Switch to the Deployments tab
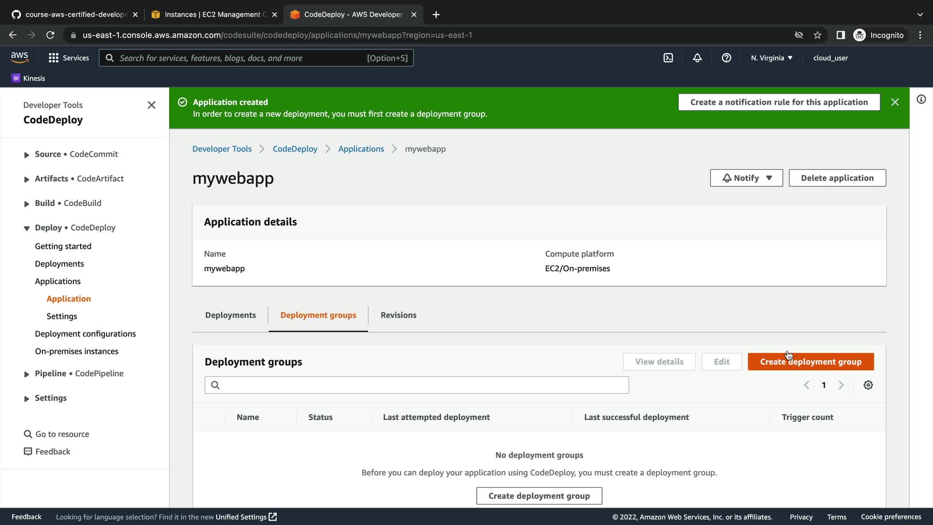933x525 pixels. [x=230, y=315]
